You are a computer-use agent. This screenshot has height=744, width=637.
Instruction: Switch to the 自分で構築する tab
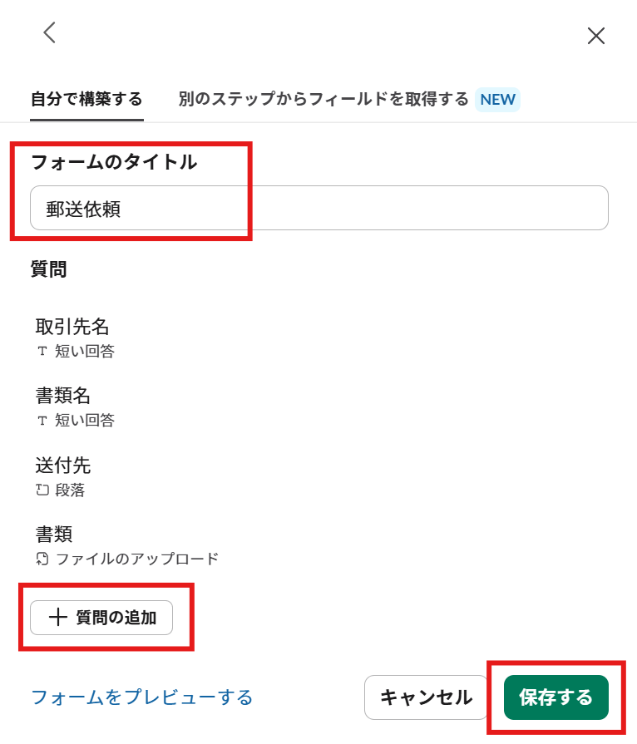(x=86, y=100)
